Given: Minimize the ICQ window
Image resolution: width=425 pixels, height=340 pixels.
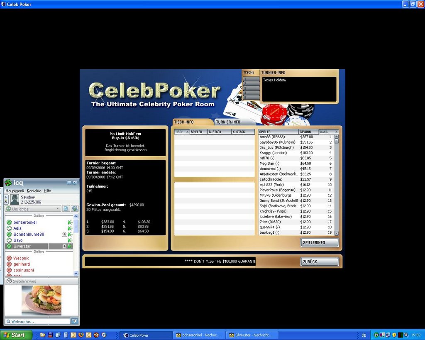Looking at the screenshot, I should (69, 183).
